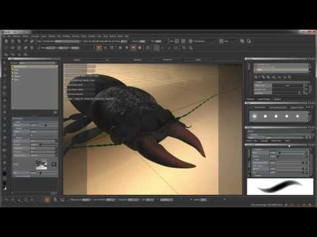Toggle the swap colors icon in the left toolbar
Image resolution: width=317 pixels, height=237 pixels.
tap(5, 188)
